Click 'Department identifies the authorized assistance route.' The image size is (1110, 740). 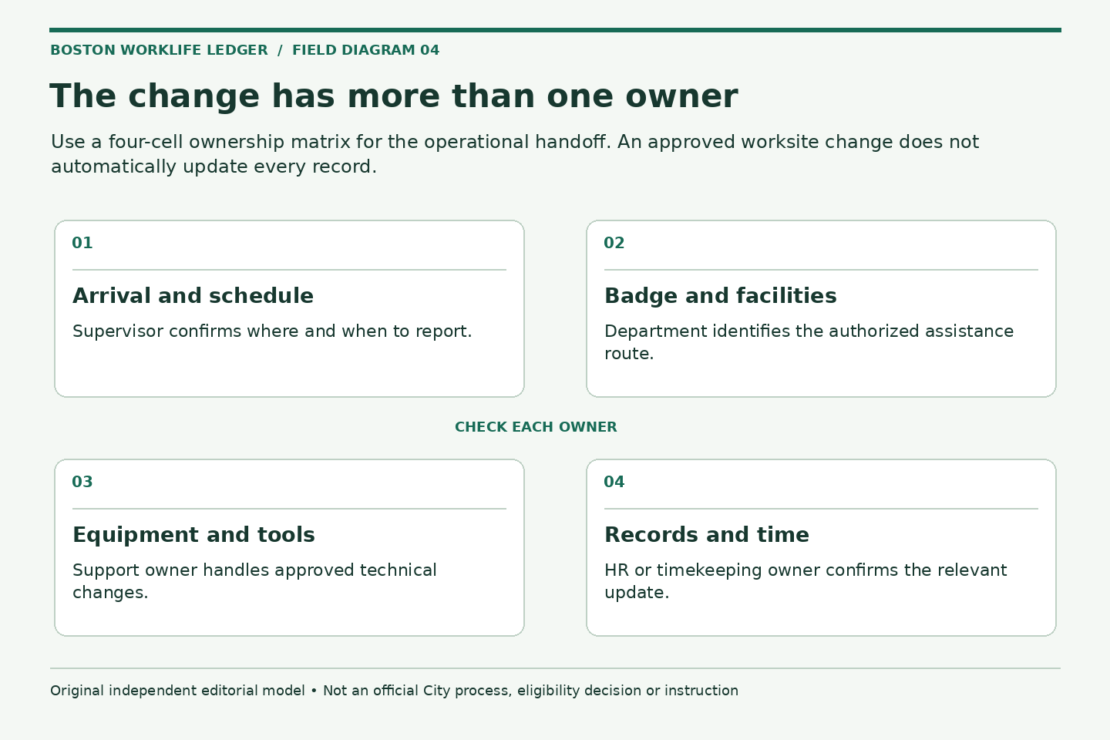pyautogui.click(x=809, y=342)
